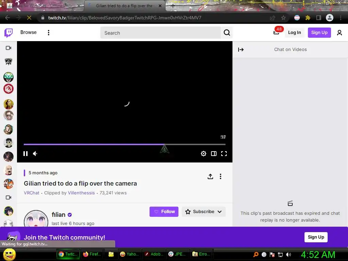
Task: Open the green circle channel in sidebar
Action: pos(8,77)
